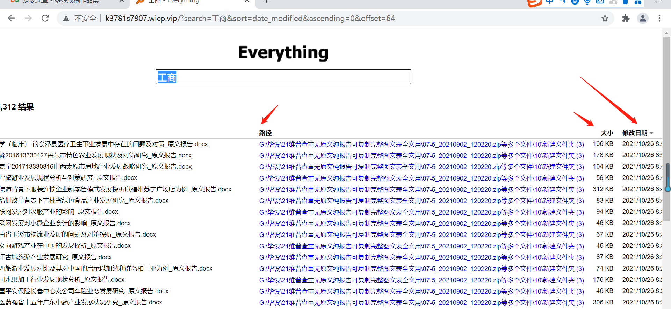This screenshot has height=309, width=671.
Task: Open the 古城旅游产业发展研究 docx file
Action: coord(56,257)
